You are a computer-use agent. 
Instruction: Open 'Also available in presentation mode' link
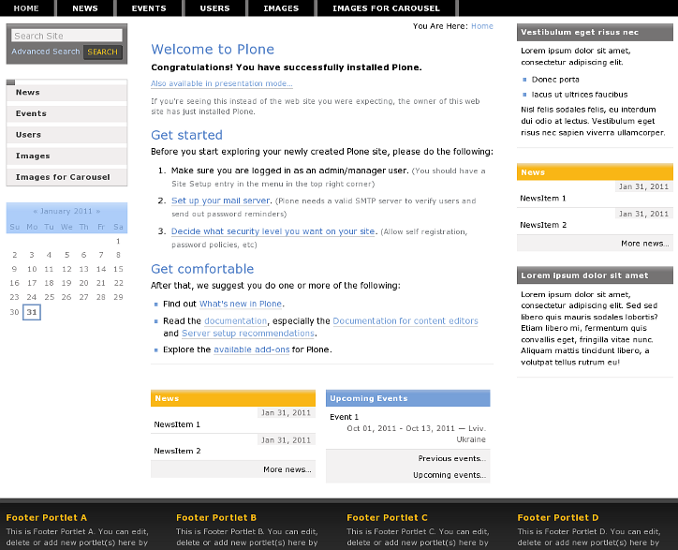point(222,83)
